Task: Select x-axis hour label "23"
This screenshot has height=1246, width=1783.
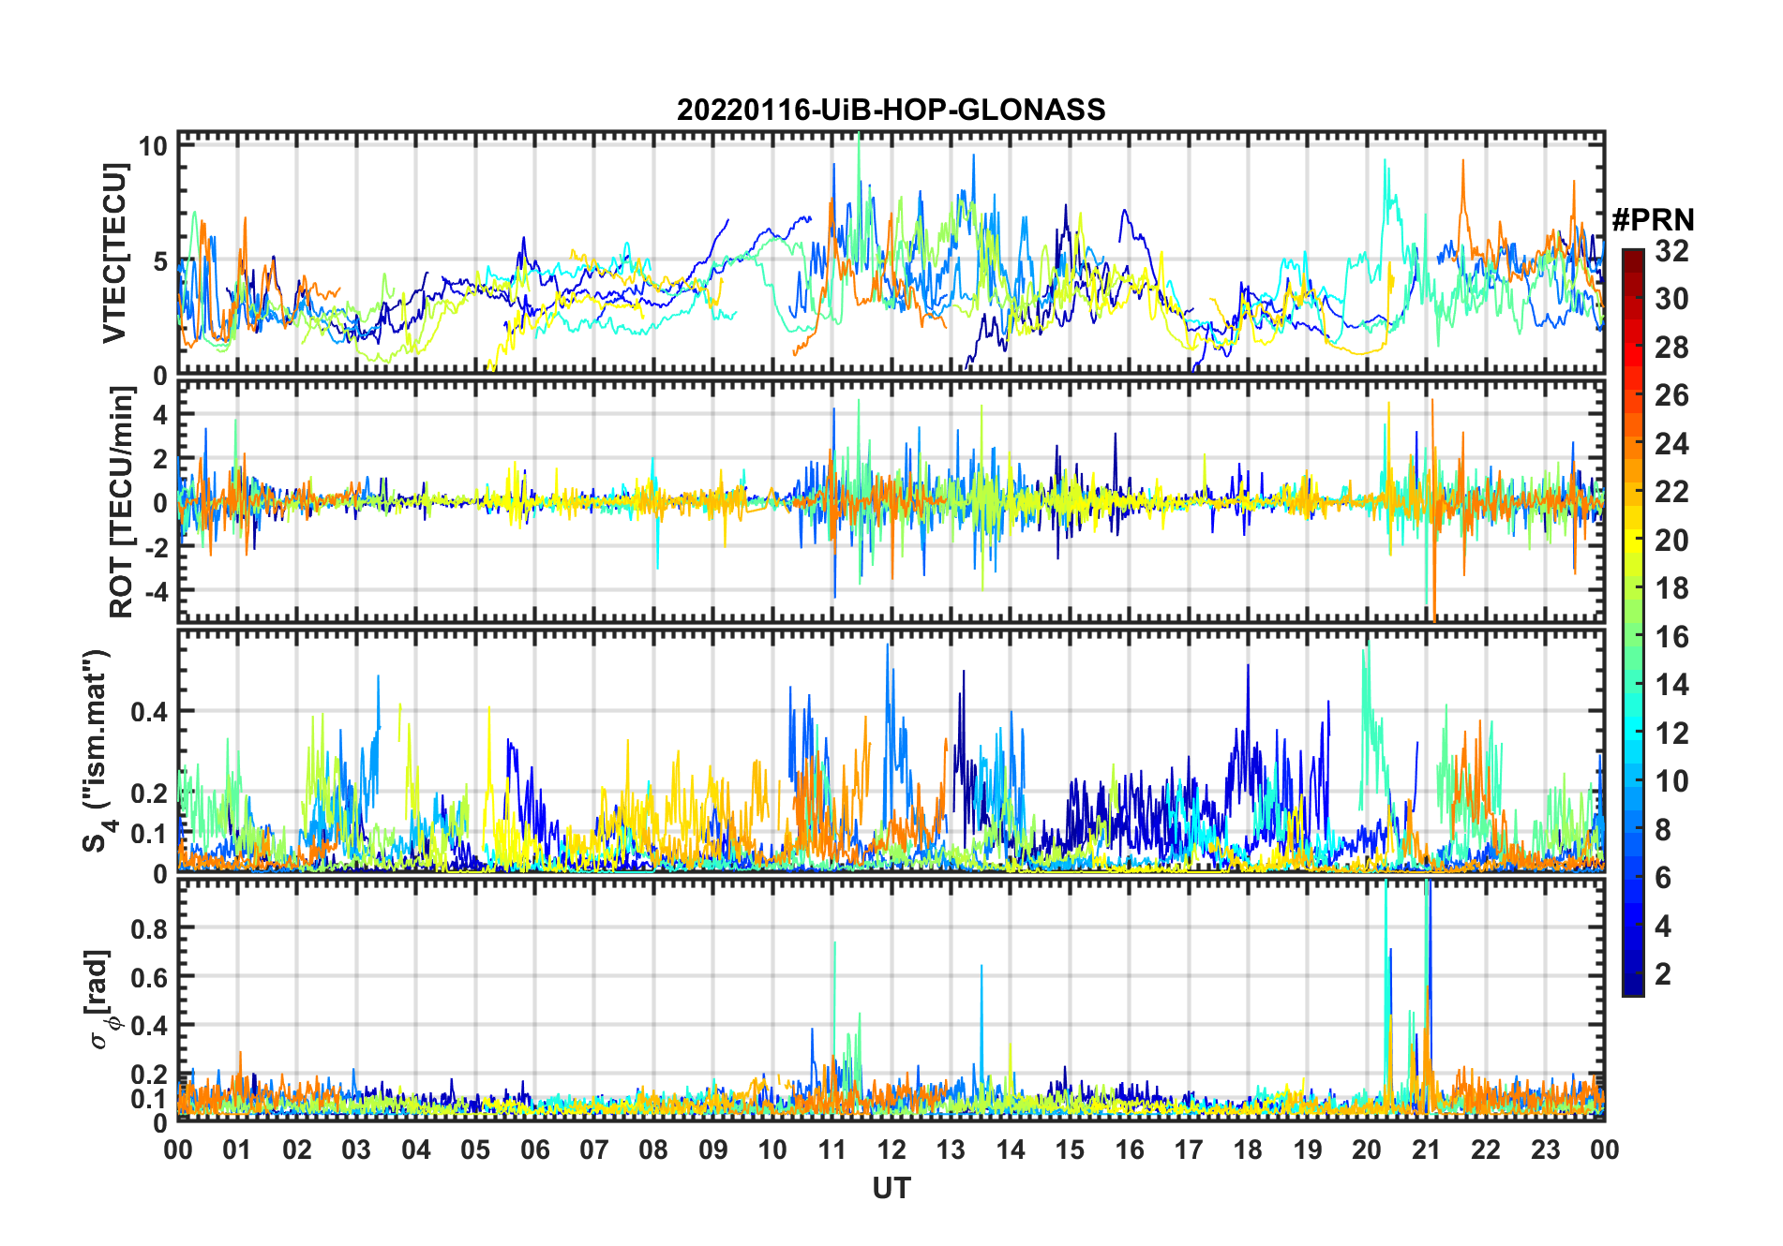Action: 1546,1150
